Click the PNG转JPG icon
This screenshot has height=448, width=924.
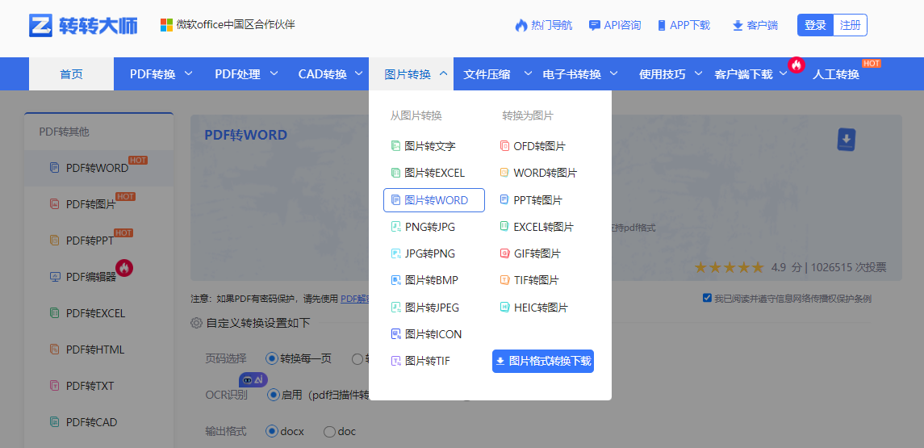(x=396, y=227)
